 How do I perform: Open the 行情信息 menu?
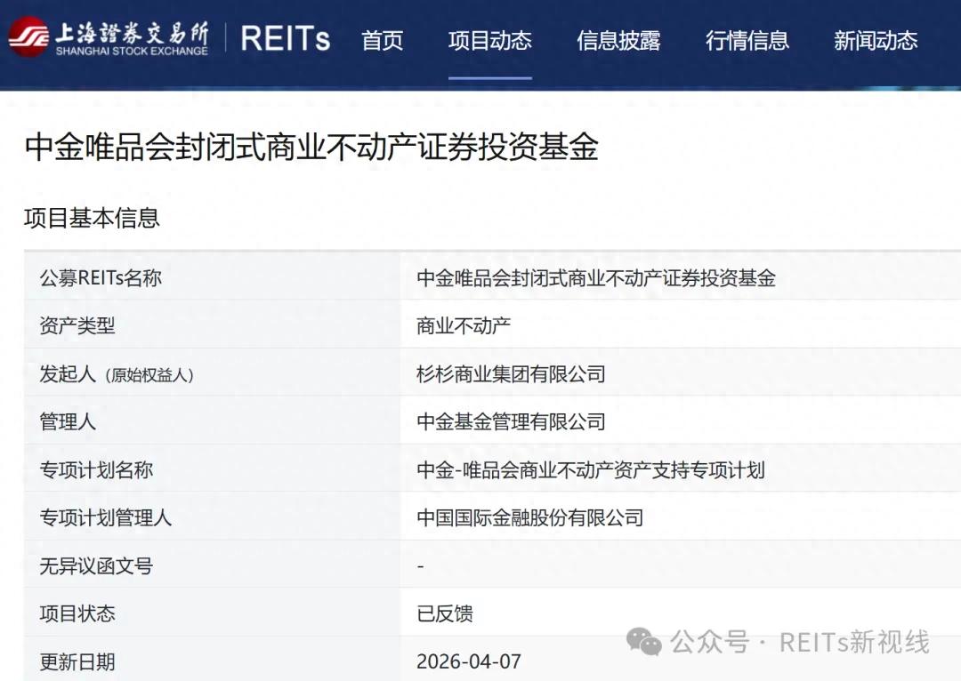747,40
